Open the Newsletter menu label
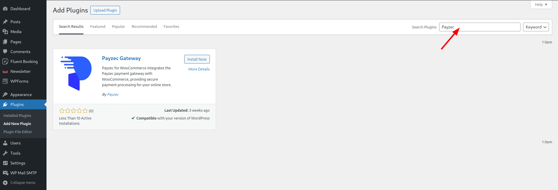558x190 pixels. coord(20,71)
